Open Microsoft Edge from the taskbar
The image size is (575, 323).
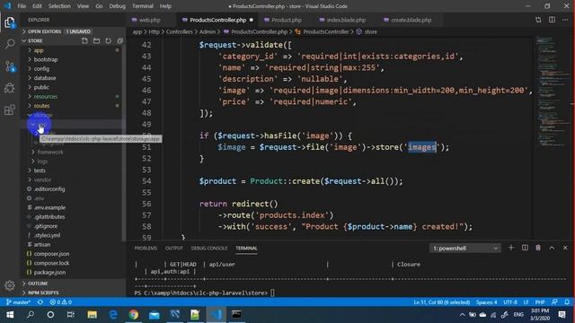113,315
